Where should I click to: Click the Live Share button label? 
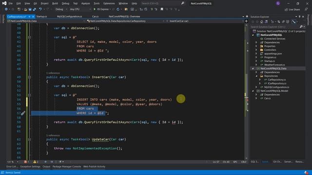294,10
